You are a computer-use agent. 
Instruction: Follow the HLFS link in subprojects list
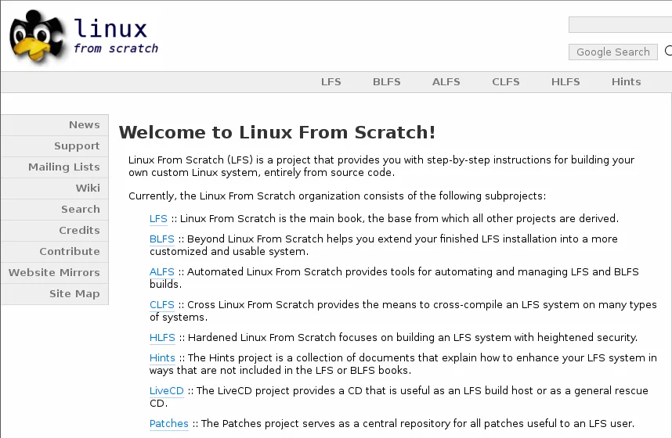tap(162, 338)
